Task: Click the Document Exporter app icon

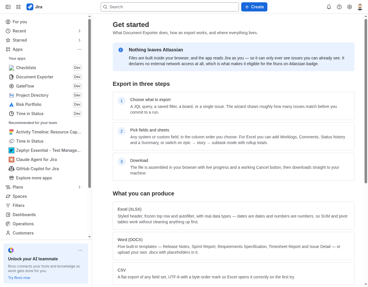Action: click(x=11, y=77)
